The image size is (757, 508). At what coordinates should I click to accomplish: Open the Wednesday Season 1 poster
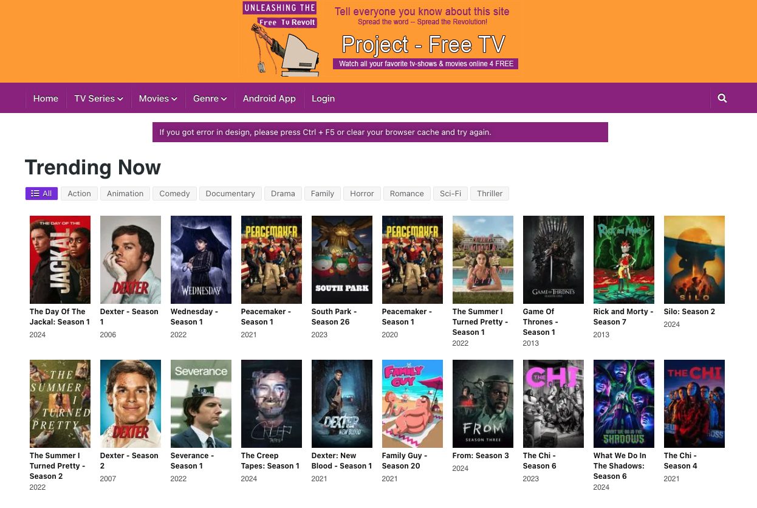200,259
